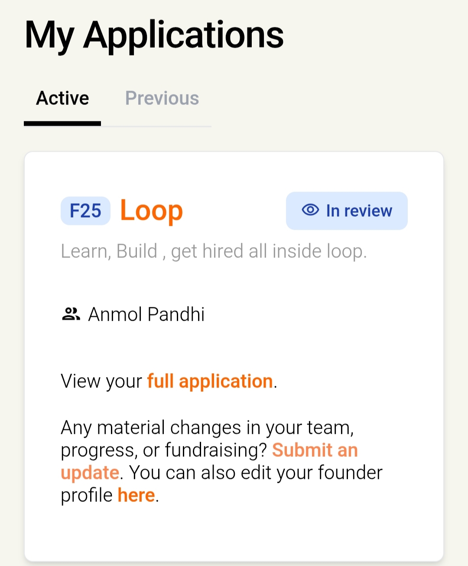
Task: Click the Loop tagline description text
Action: (x=214, y=251)
